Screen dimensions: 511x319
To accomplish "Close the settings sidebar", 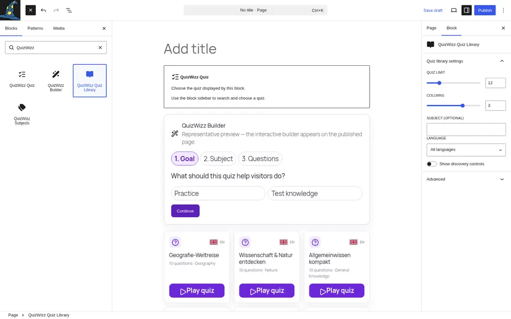I will click(503, 28).
